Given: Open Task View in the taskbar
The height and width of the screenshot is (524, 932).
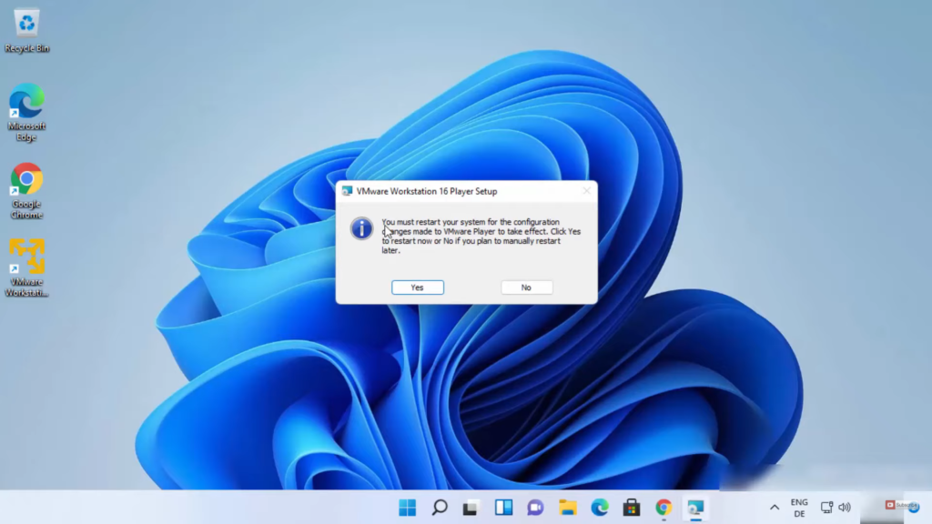Looking at the screenshot, I should pos(471,508).
